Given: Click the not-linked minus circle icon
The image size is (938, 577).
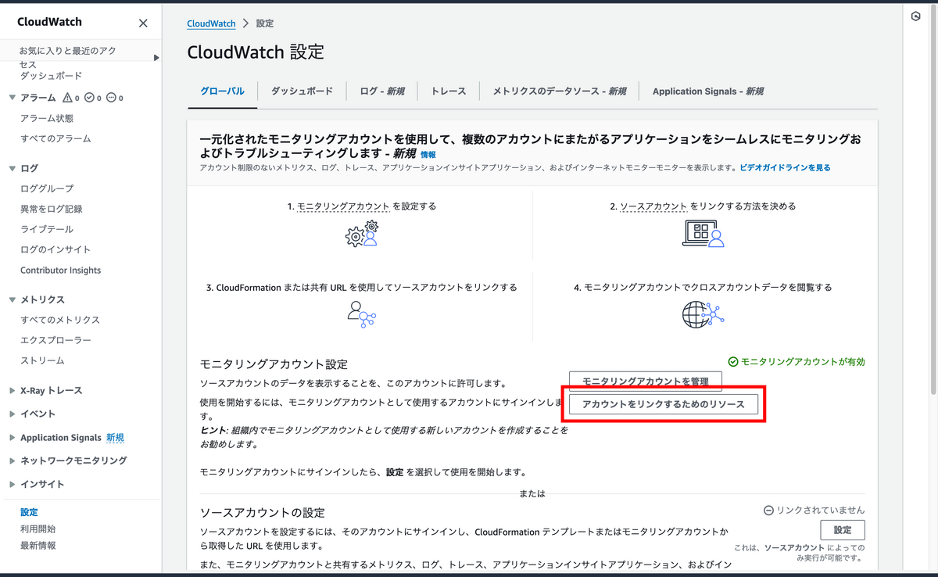Looking at the screenshot, I should pyautogui.click(x=768, y=510).
